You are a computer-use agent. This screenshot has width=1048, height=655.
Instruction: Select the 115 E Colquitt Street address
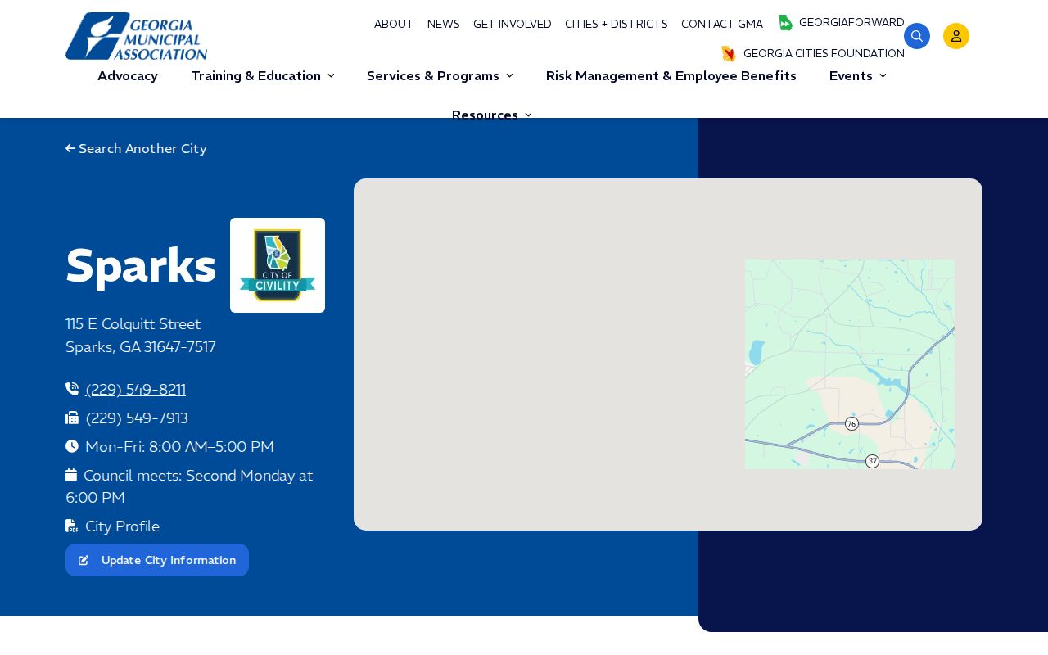(x=133, y=323)
